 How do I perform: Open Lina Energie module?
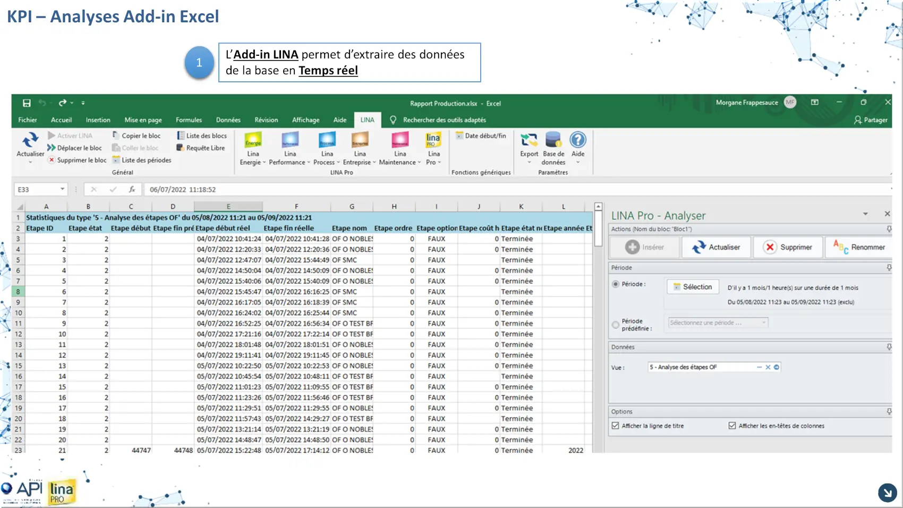pos(253,149)
